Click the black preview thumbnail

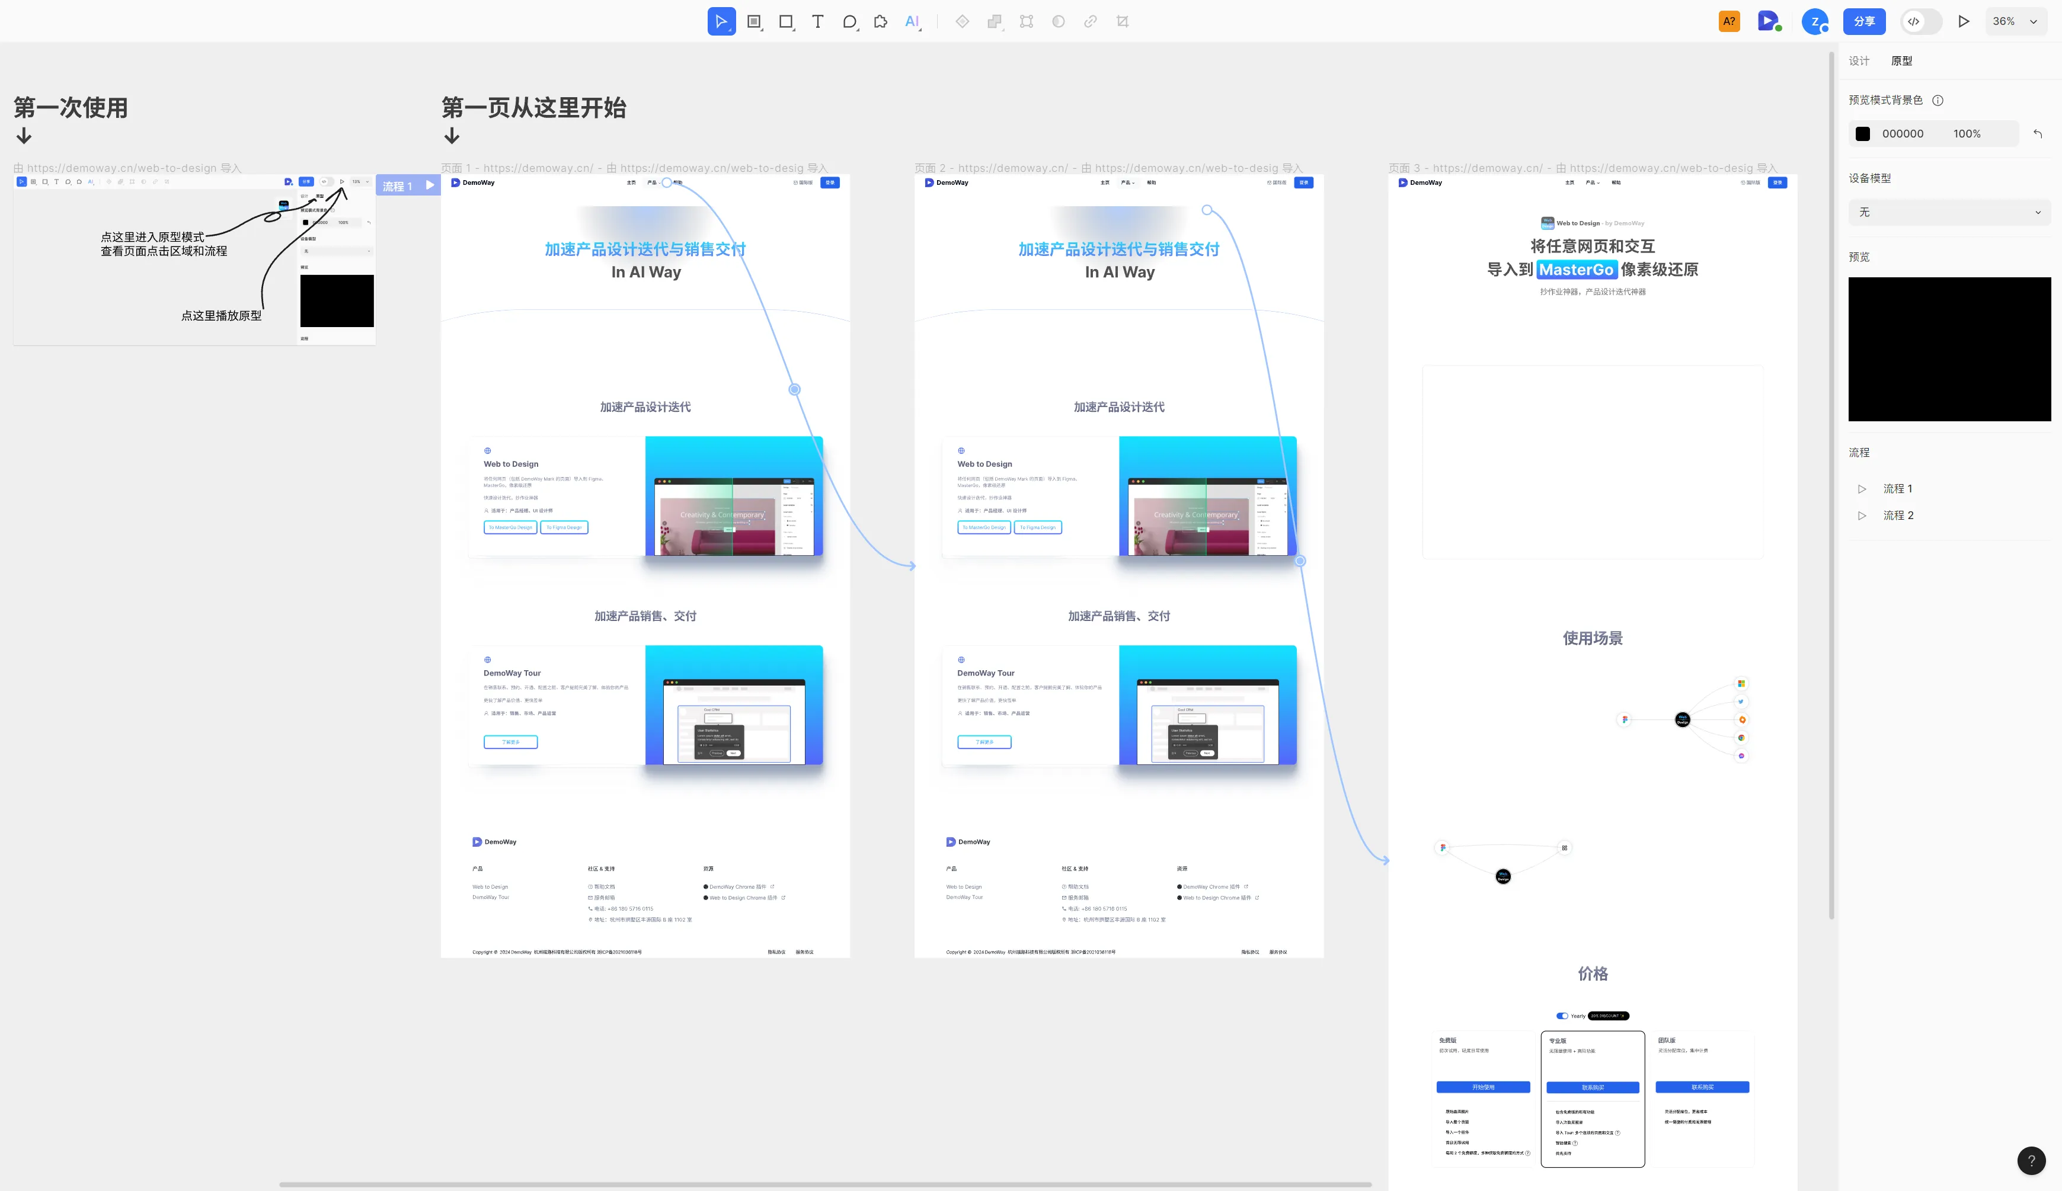1949,349
